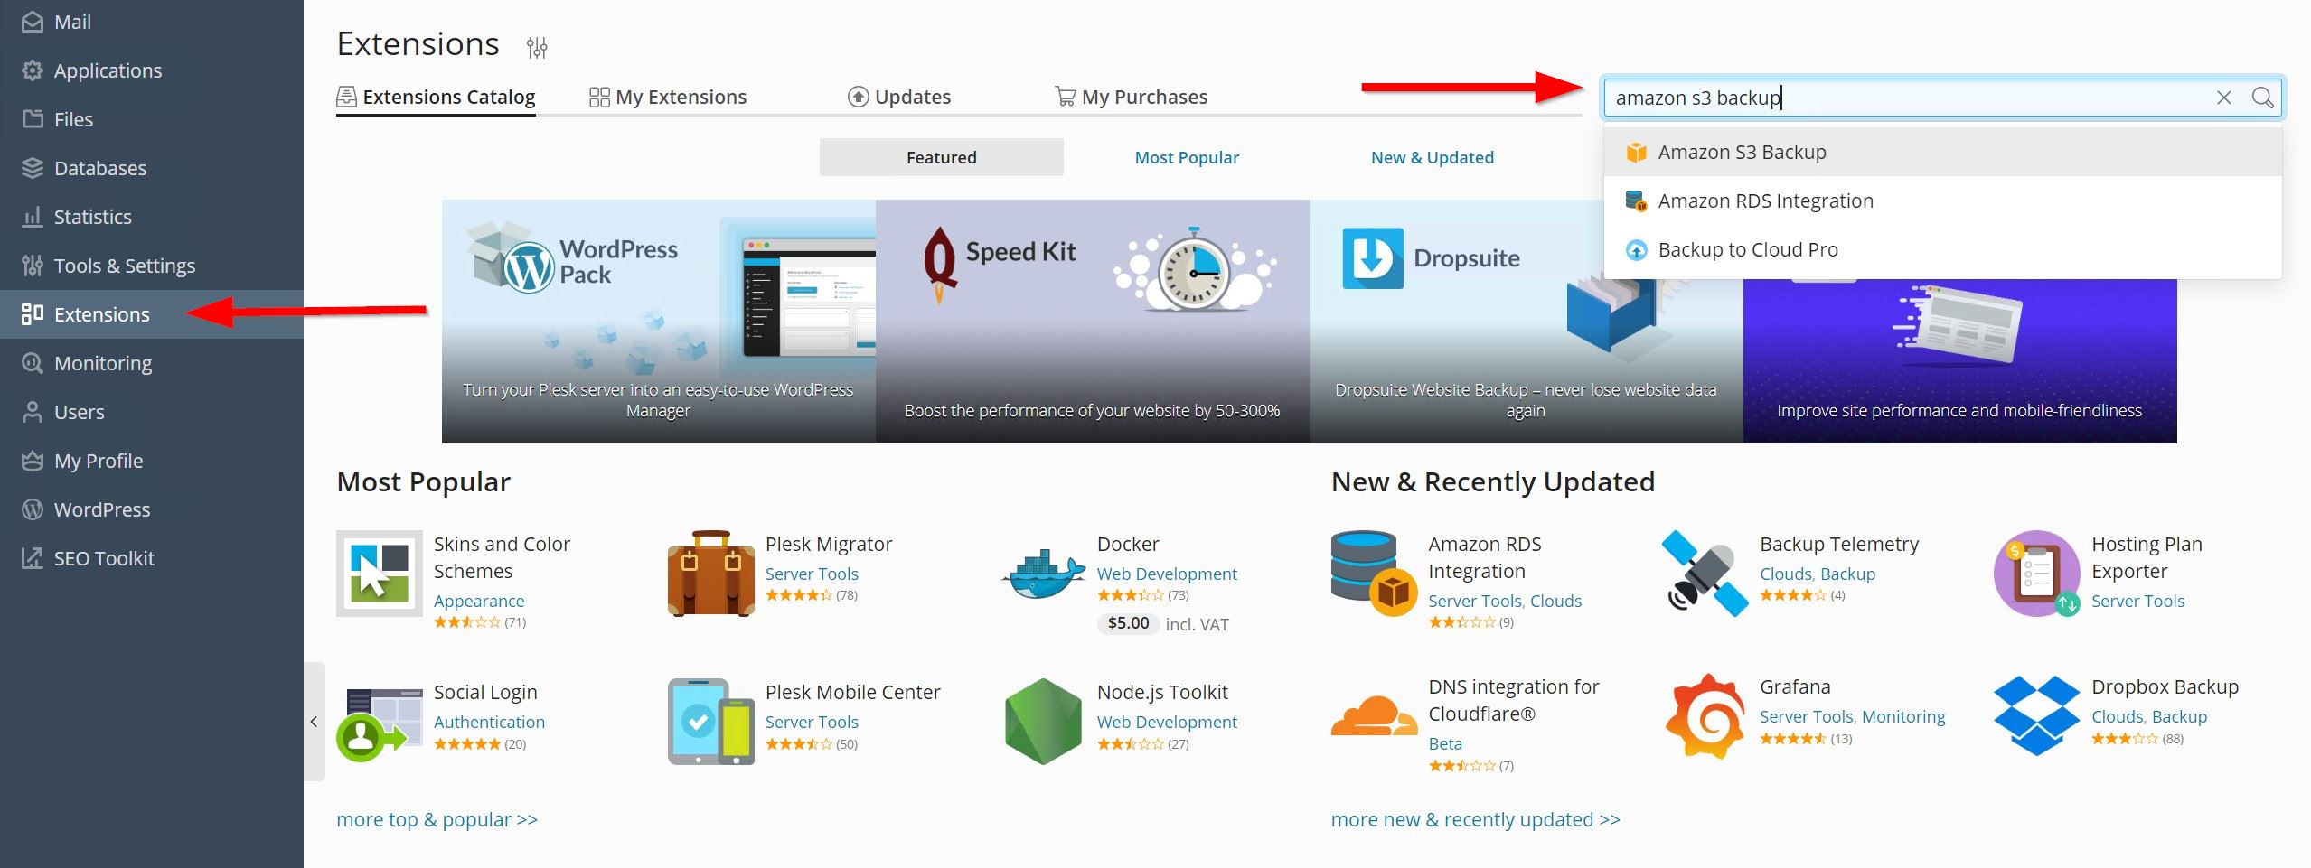The image size is (2311, 868).
Task: Open Statistics in the sidebar
Action: pyautogui.click(x=151, y=217)
